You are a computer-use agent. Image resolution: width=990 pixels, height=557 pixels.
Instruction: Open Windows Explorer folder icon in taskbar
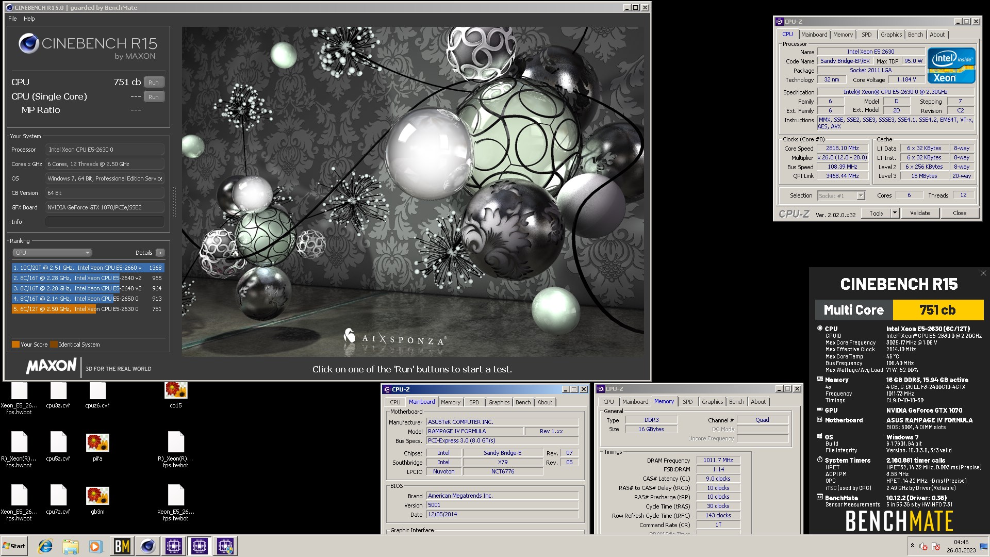[71, 546]
